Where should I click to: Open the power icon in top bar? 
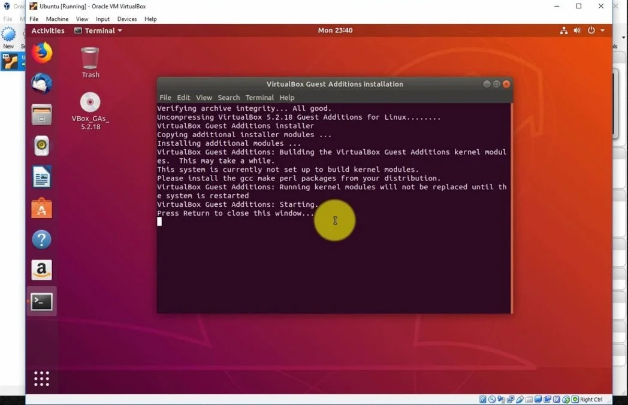(x=591, y=31)
